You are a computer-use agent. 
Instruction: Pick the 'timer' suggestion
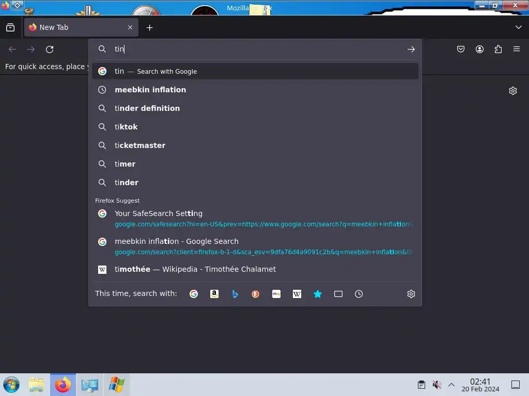click(255, 164)
